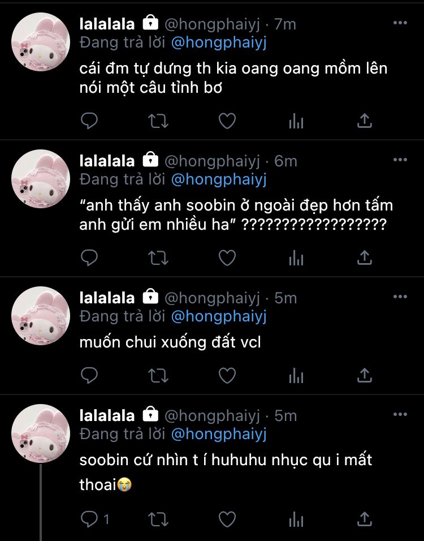Screen dimensions: 424x541
Task: Open @hongphaiyj reply link in third tweet
Action: (x=219, y=317)
